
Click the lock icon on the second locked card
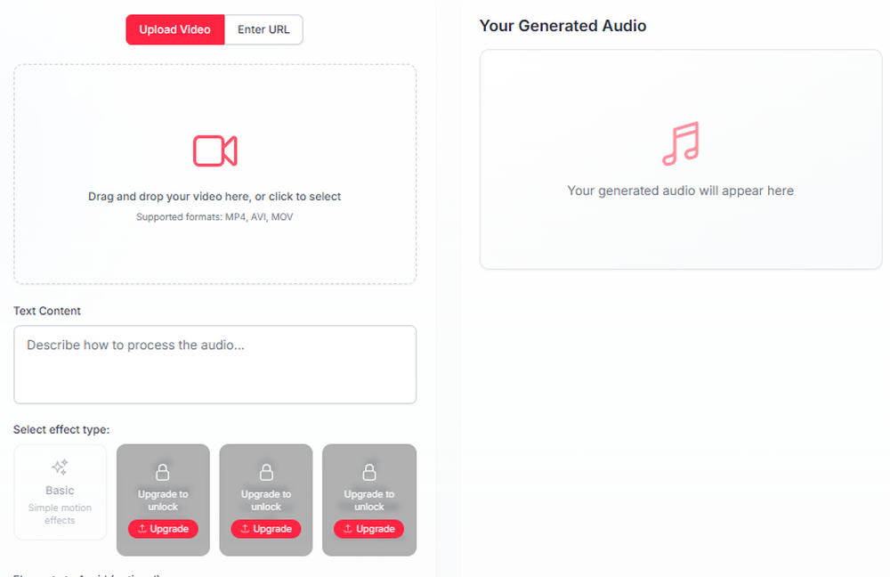point(266,471)
